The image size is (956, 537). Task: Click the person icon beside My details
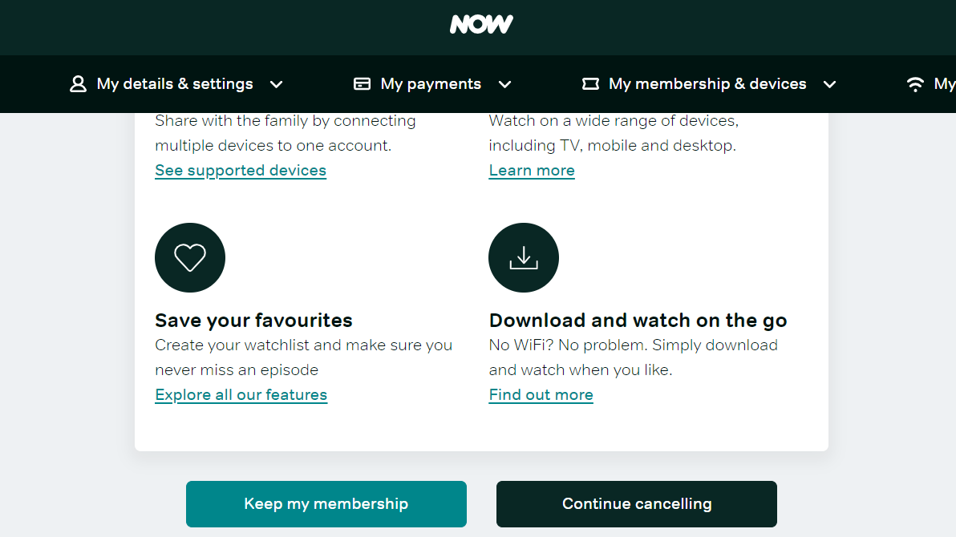pyautogui.click(x=78, y=84)
